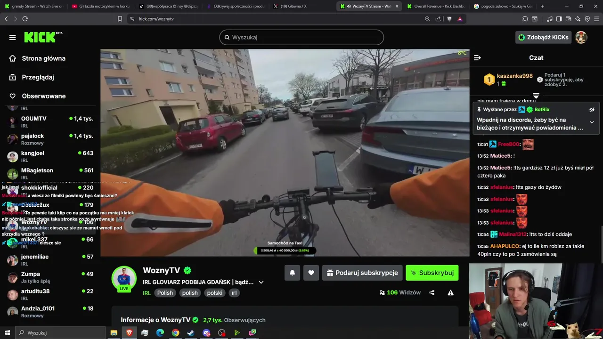The height and width of the screenshot is (339, 603).
Task: Open Brave Rewards triangle icon
Action: click(x=460, y=19)
